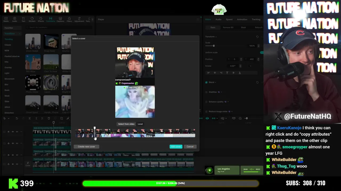Mute the top timeline track
Screen dimensions: 341x191
[x=17, y=132]
